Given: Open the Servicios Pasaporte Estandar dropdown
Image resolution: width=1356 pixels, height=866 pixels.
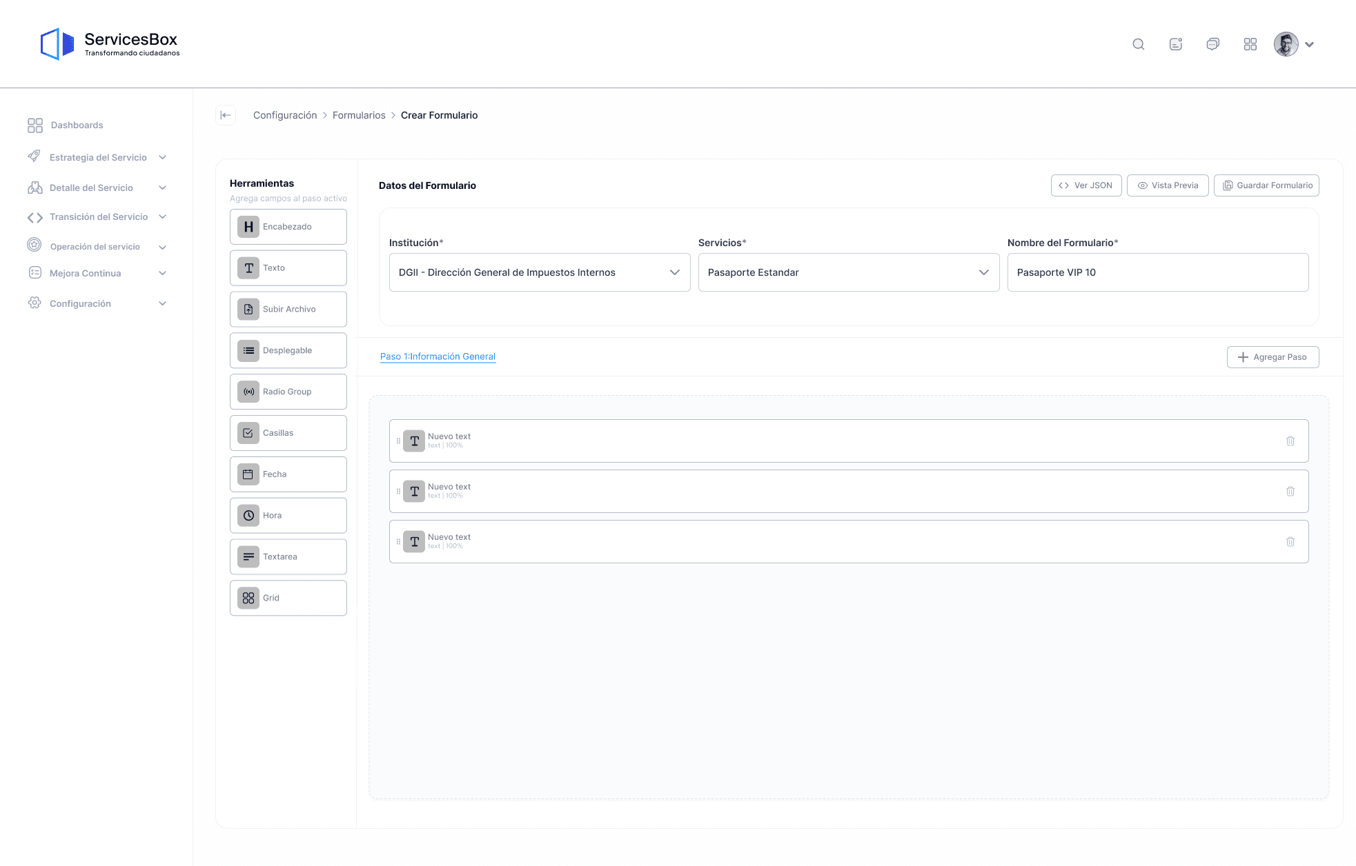Looking at the screenshot, I should (848, 272).
